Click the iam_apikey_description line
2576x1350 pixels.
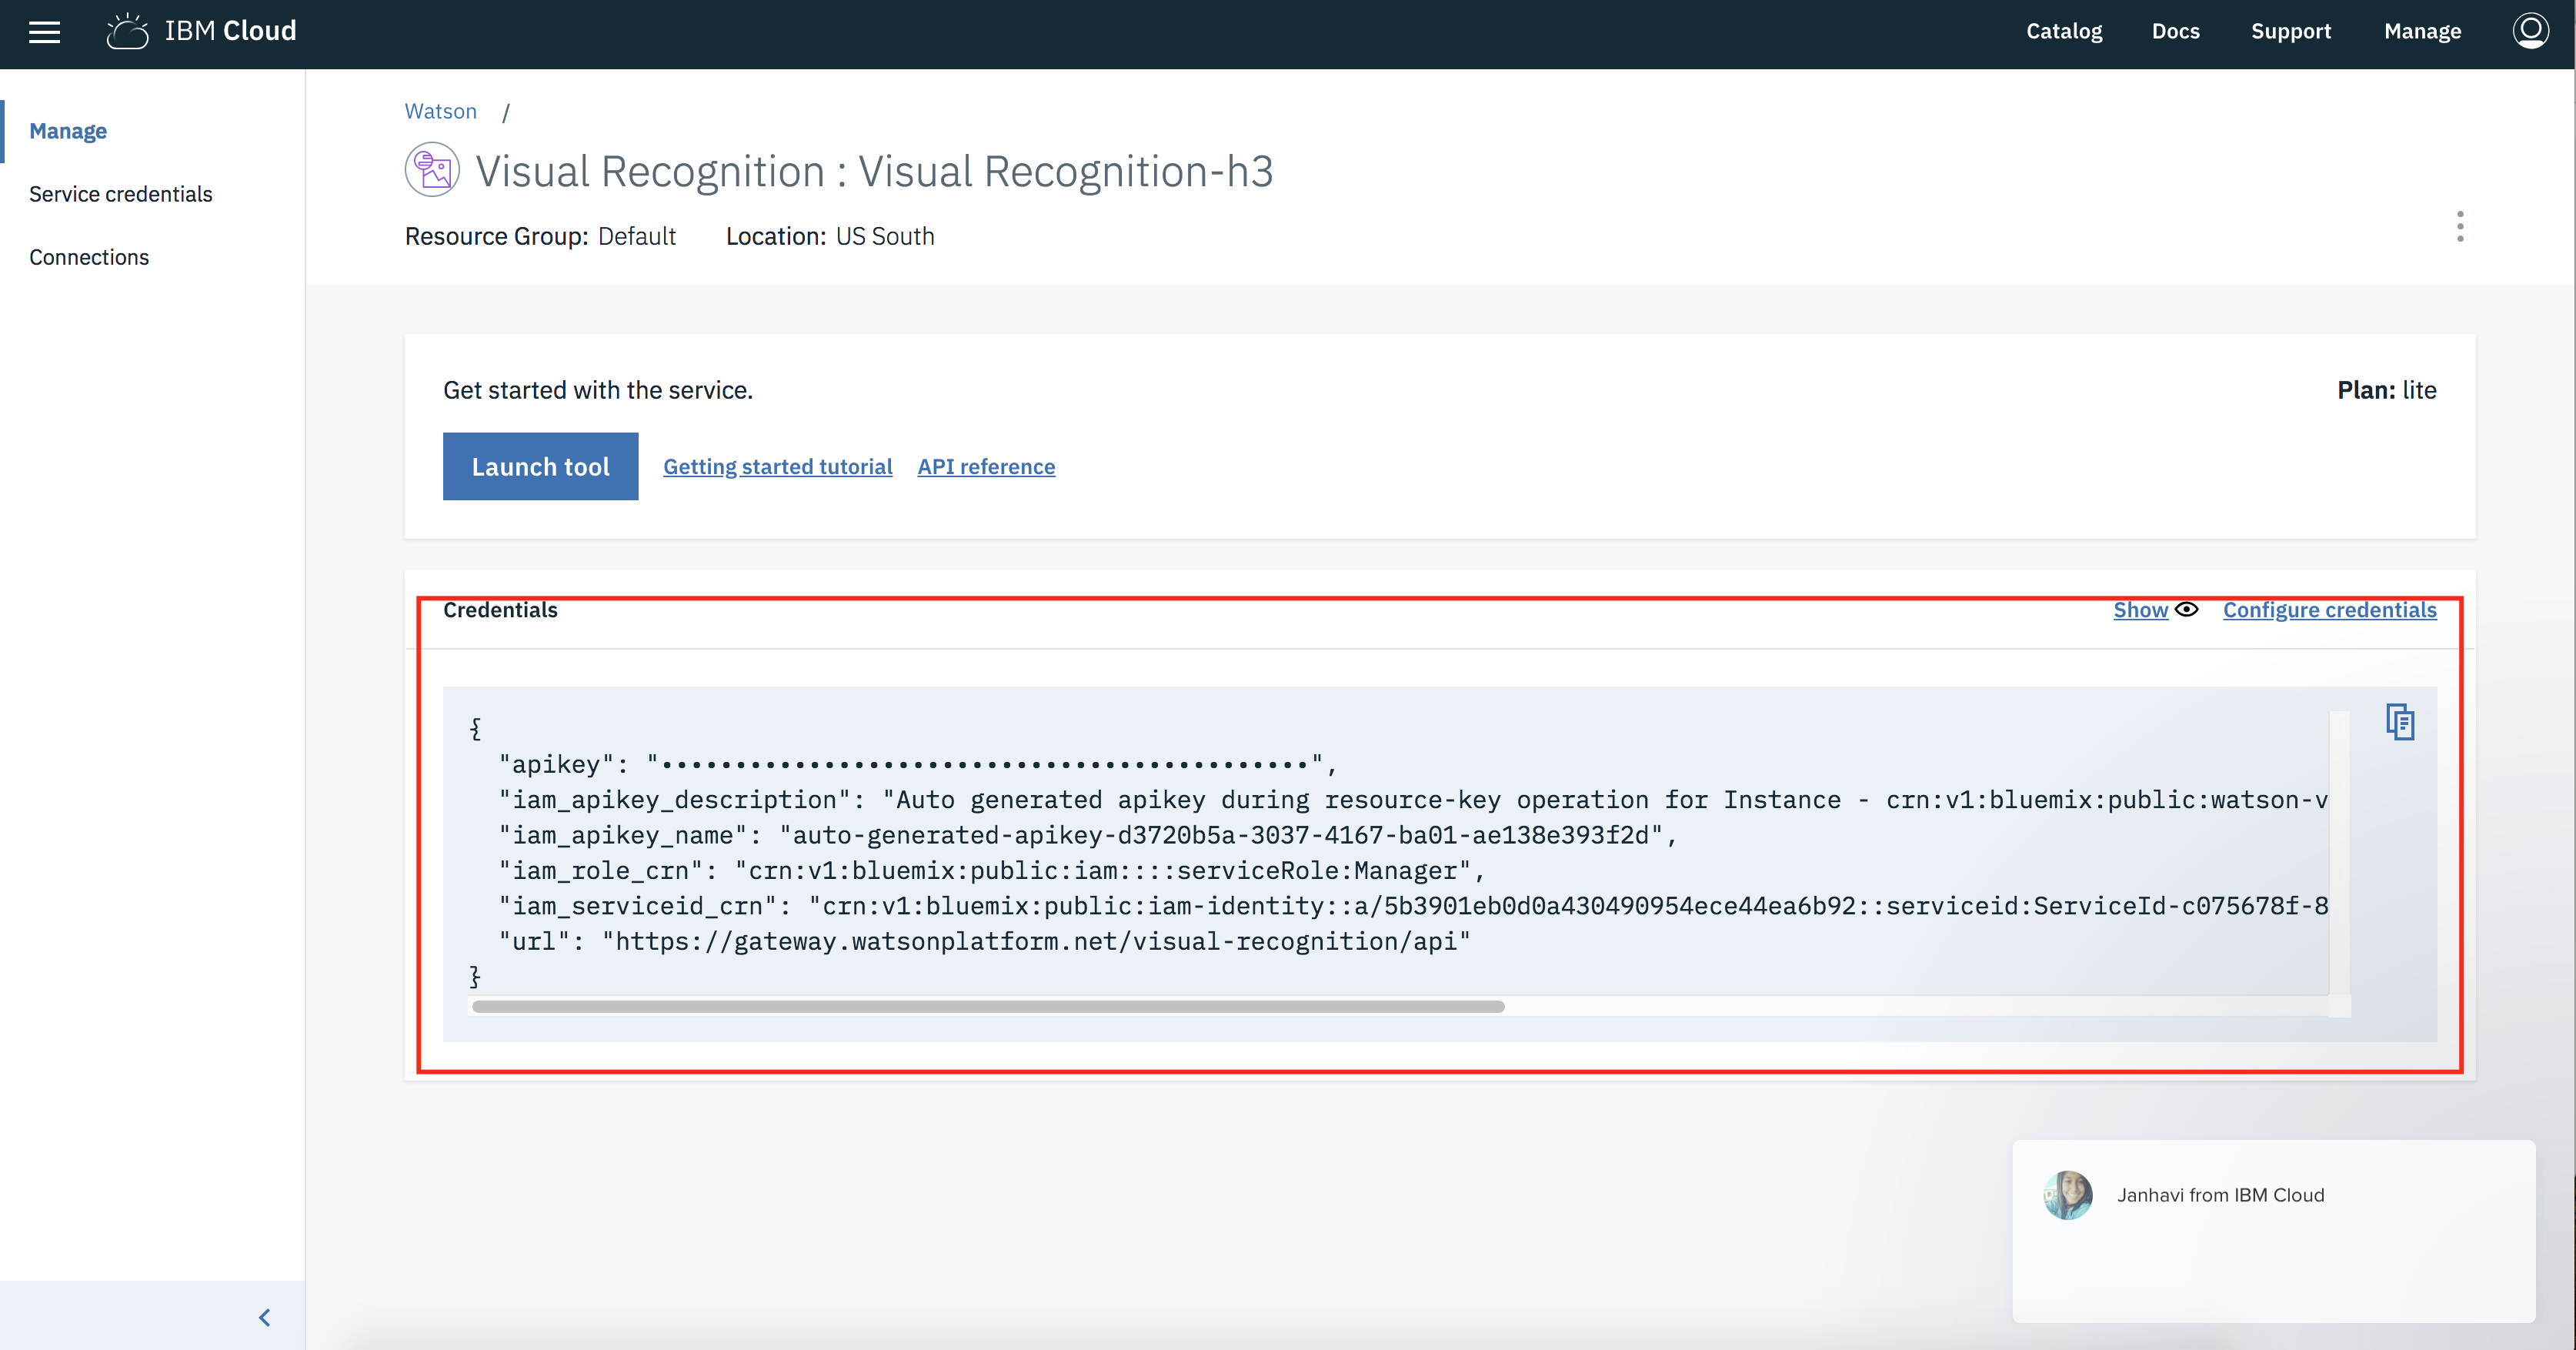click(1413, 800)
